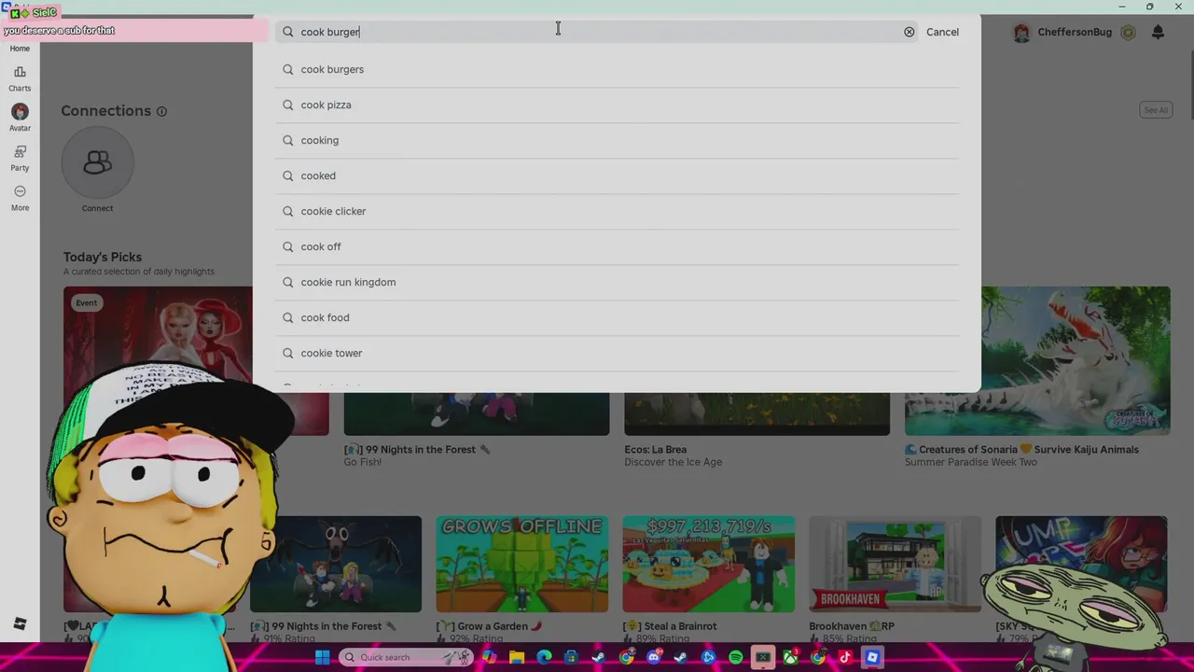Cancel the search overlay
The height and width of the screenshot is (672, 1194).
pos(942,32)
